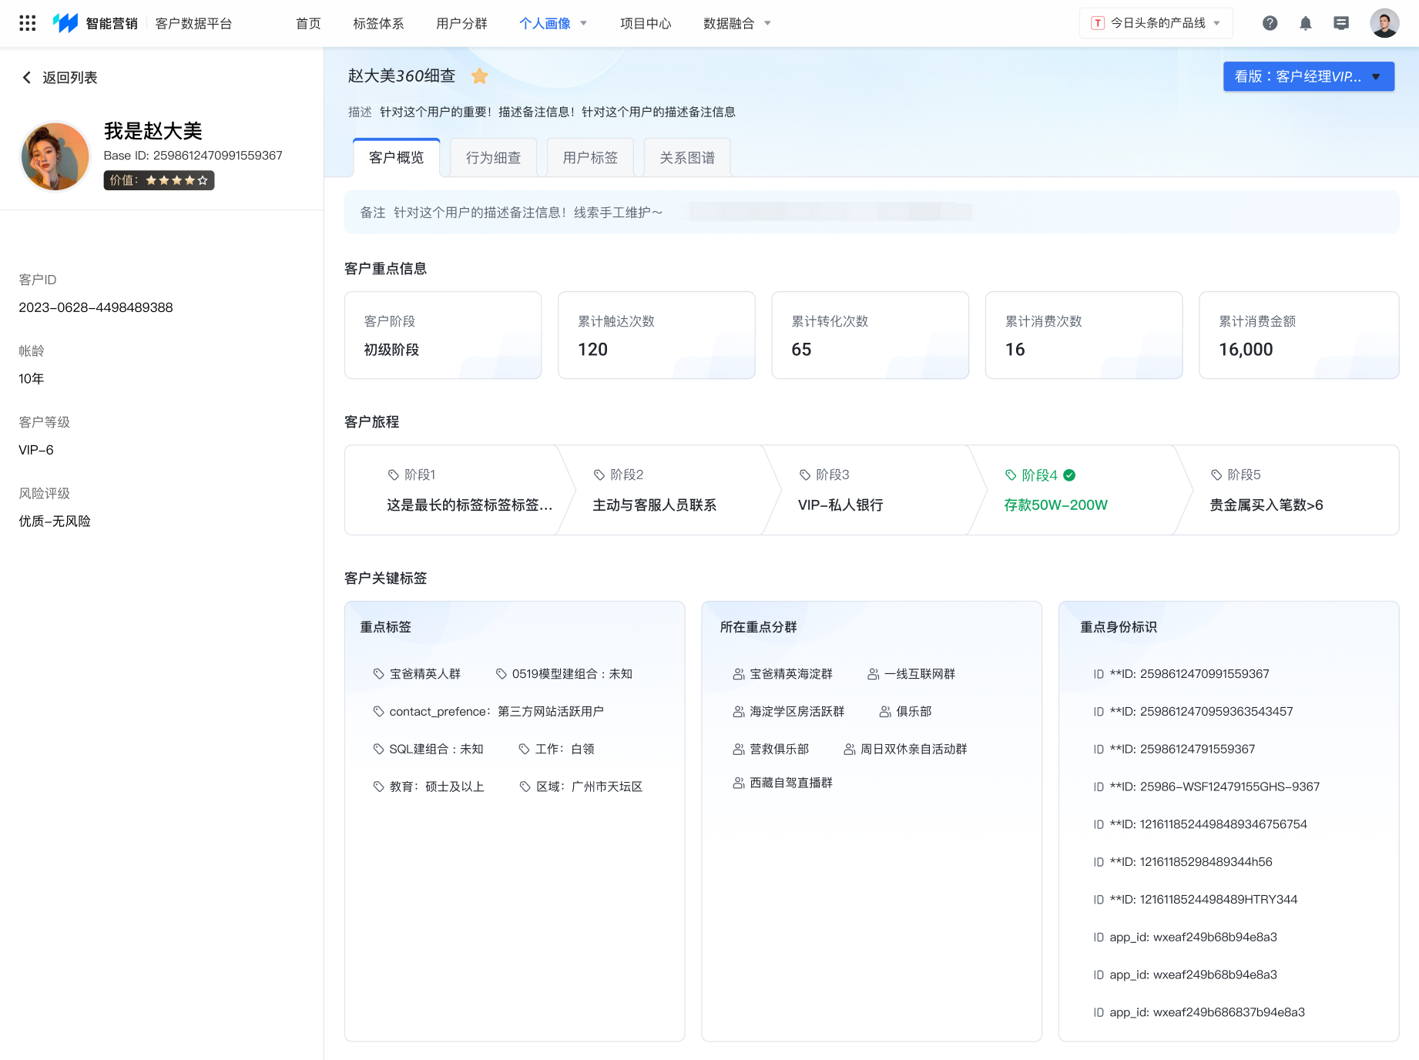Switch to the 行为细查 tab
The height and width of the screenshot is (1060, 1419).
coord(493,157)
